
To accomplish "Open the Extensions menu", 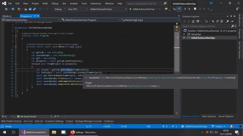I will point(96,3).
